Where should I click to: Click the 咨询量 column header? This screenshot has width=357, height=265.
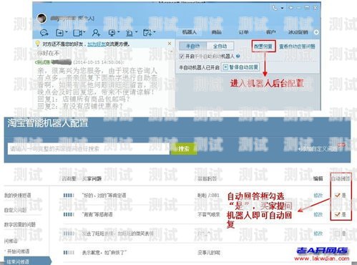tap(69, 178)
